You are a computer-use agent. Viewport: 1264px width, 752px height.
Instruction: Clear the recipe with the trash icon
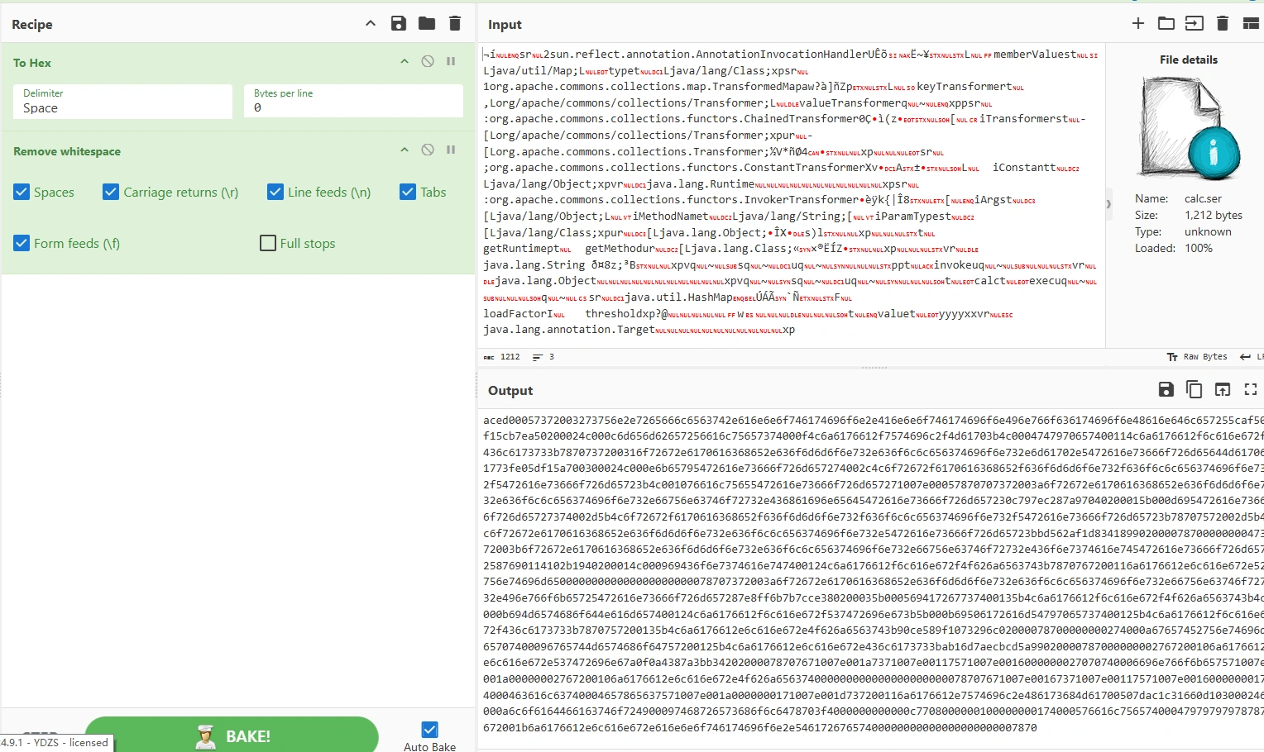pyautogui.click(x=455, y=23)
